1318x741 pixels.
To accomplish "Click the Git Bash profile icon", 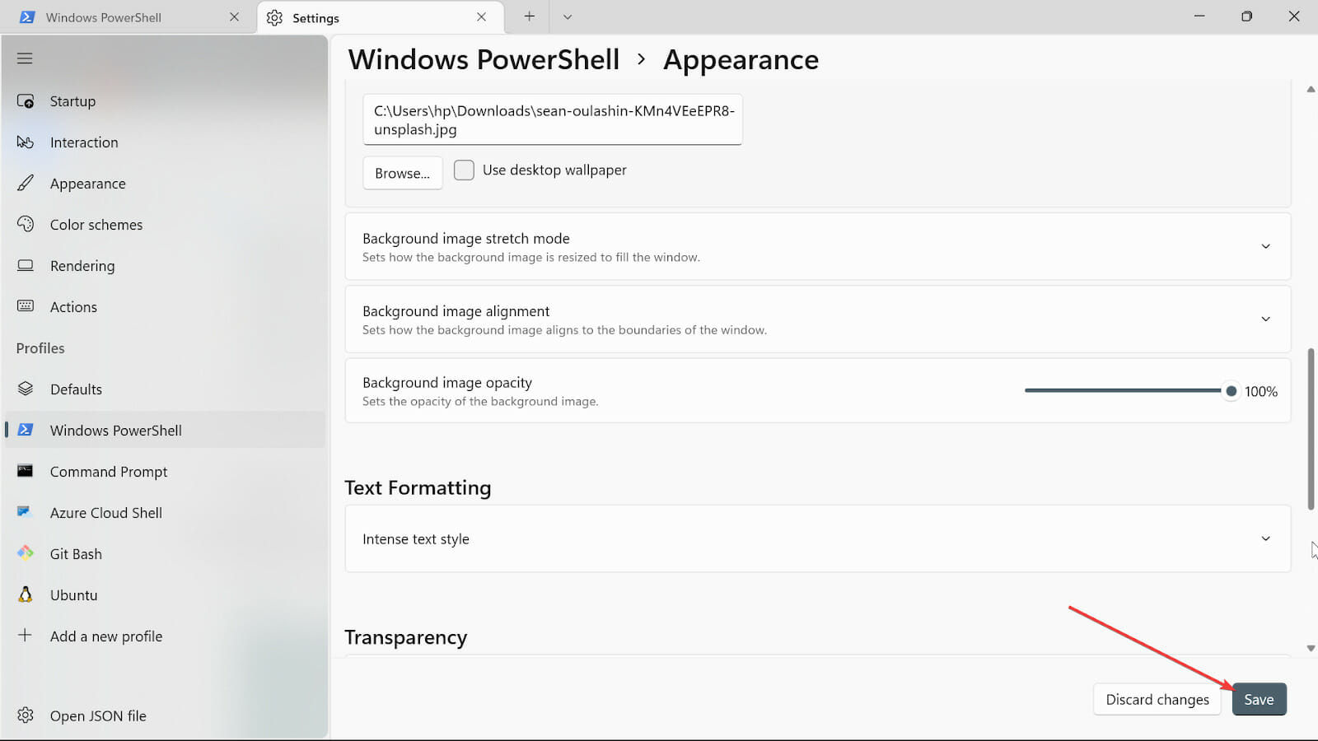I will pyautogui.click(x=26, y=553).
